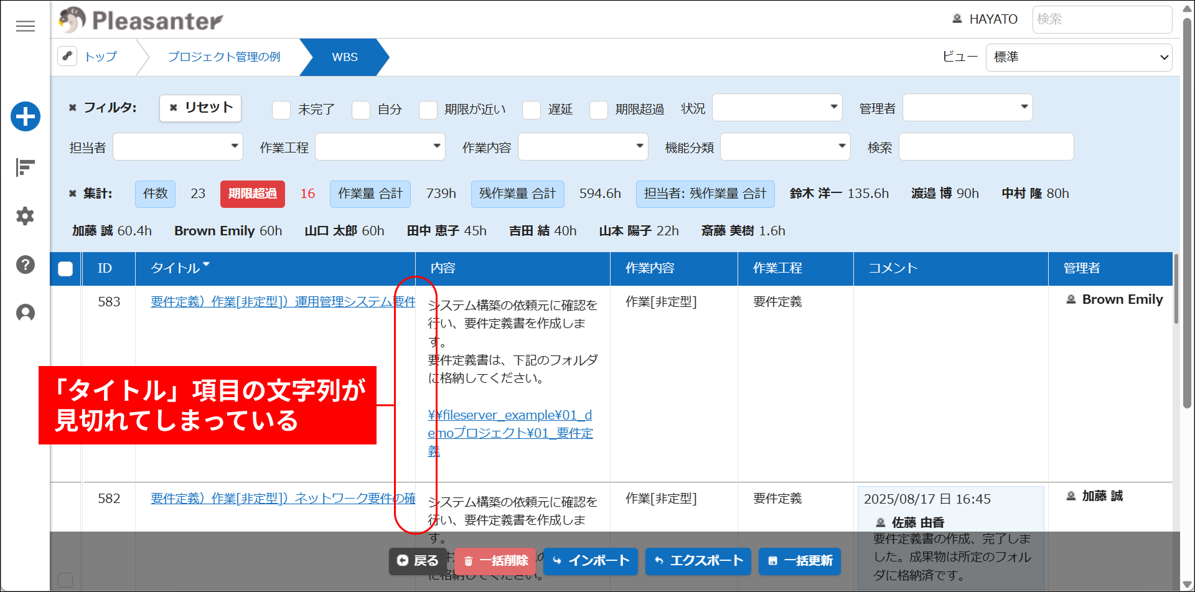Open the view mode chart icon in sidebar
Viewport: 1195px width, 592px height.
pos(26,167)
